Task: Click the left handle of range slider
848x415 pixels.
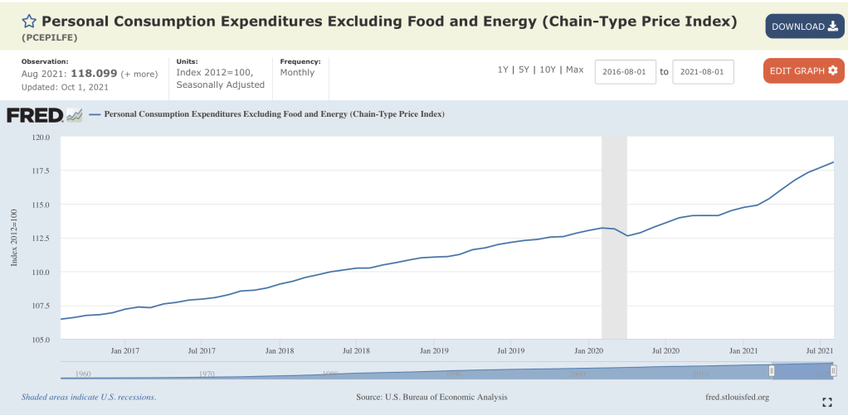Action: (772, 370)
